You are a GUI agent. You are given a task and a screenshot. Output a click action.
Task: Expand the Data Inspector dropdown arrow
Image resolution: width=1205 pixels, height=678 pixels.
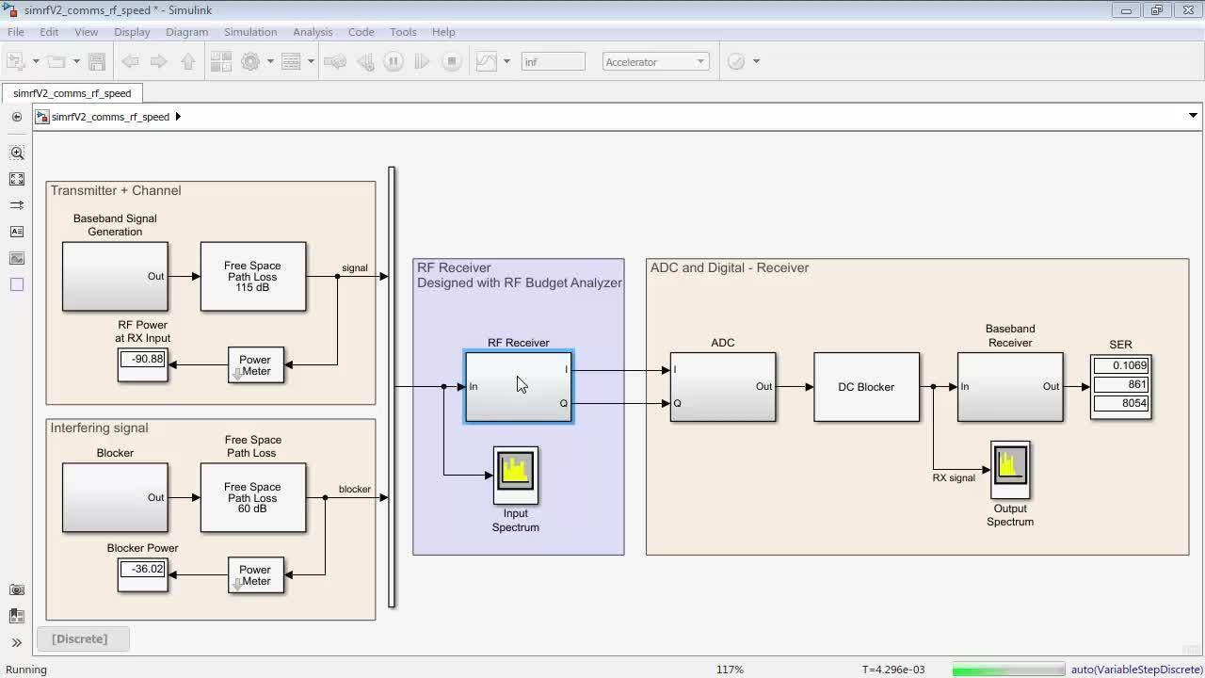tap(506, 62)
